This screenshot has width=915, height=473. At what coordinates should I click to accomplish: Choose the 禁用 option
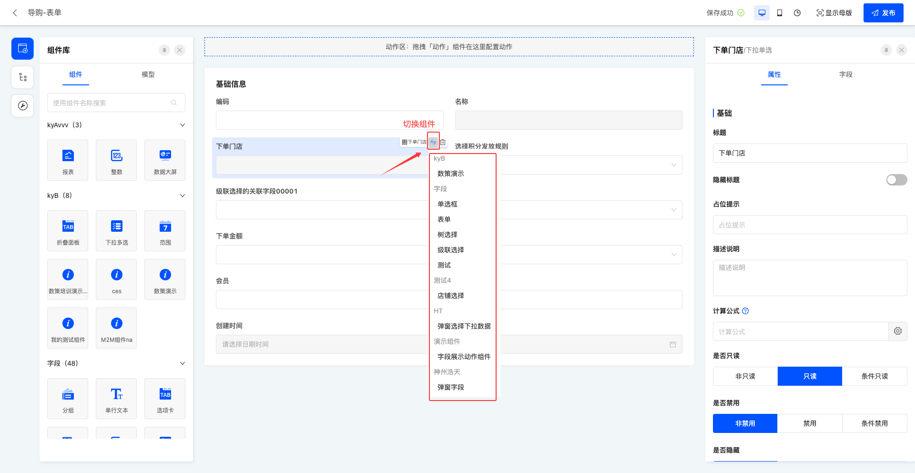point(809,423)
